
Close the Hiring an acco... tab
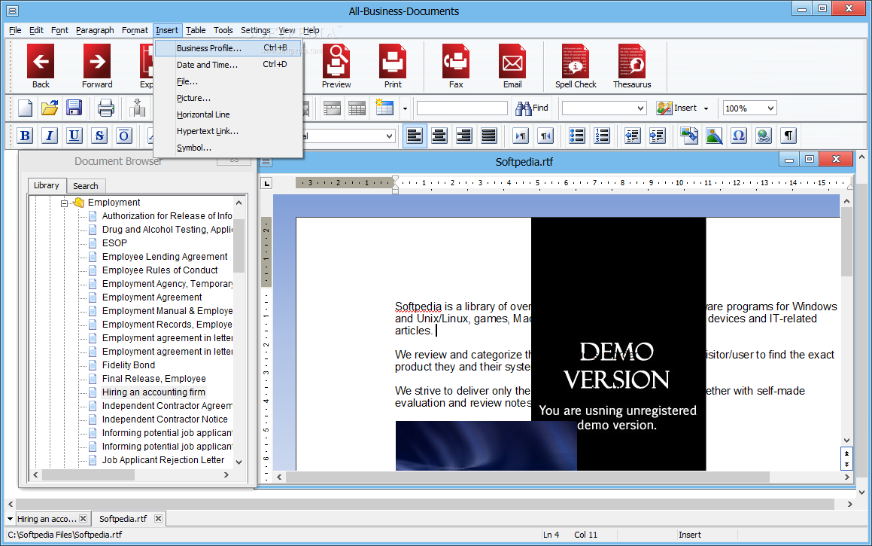pyautogui.click(x=83, y=519)
